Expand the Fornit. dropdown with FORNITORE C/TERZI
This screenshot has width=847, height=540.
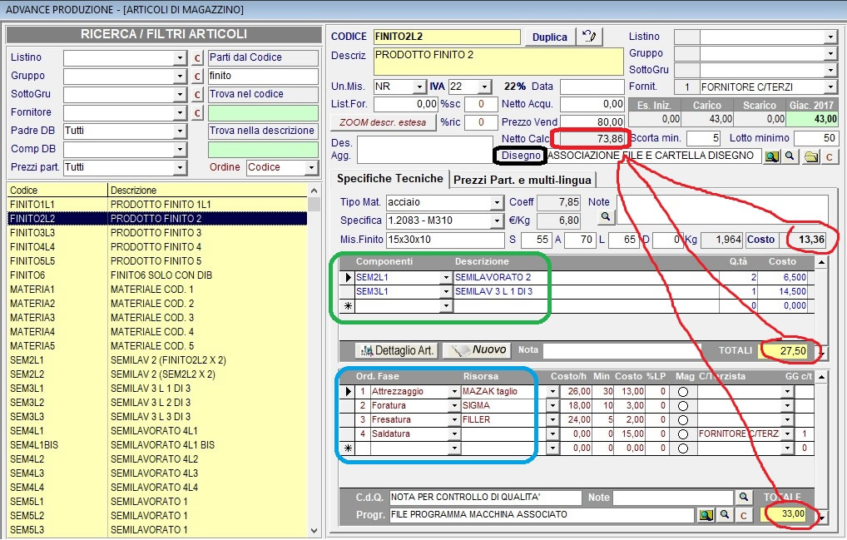pos(831,87)
